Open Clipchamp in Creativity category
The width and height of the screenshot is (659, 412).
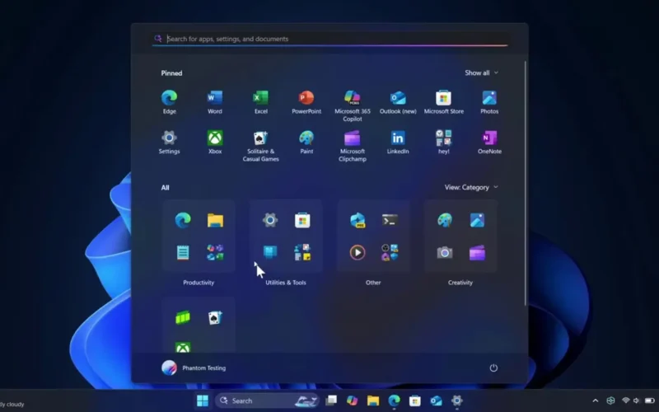coord(477,253)
